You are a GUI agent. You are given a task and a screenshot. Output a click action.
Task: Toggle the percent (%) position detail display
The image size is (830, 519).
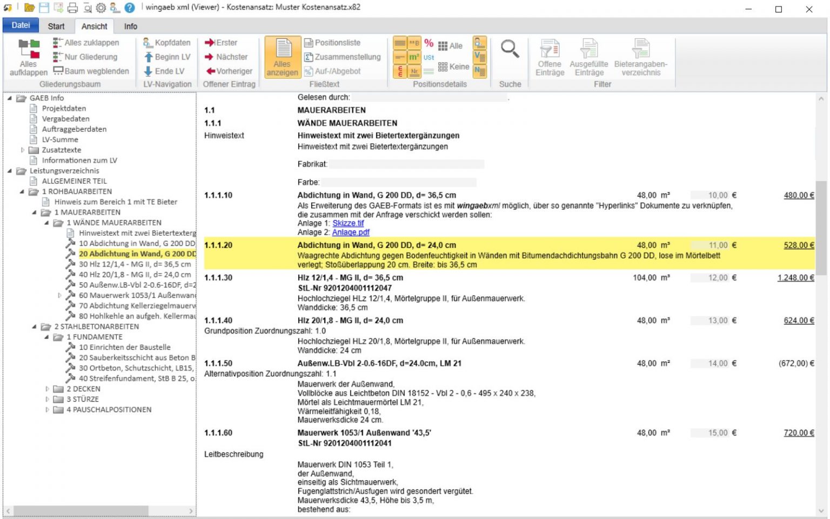[x=429, y=43]
